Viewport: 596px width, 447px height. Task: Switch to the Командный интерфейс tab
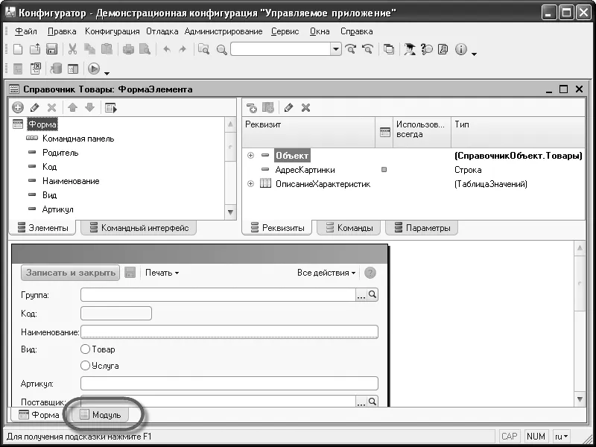(139, 228)
